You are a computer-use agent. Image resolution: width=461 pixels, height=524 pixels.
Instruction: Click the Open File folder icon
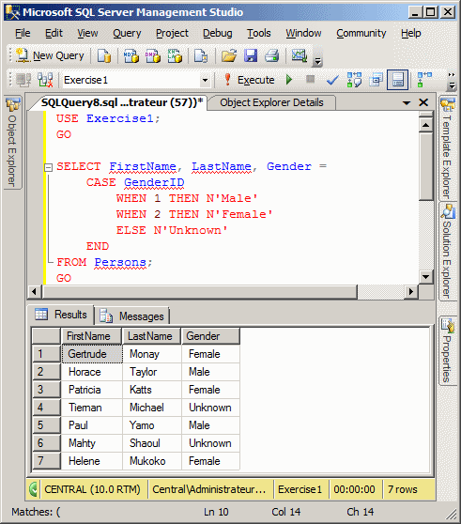pyautogui.click(x=229, y=55)
